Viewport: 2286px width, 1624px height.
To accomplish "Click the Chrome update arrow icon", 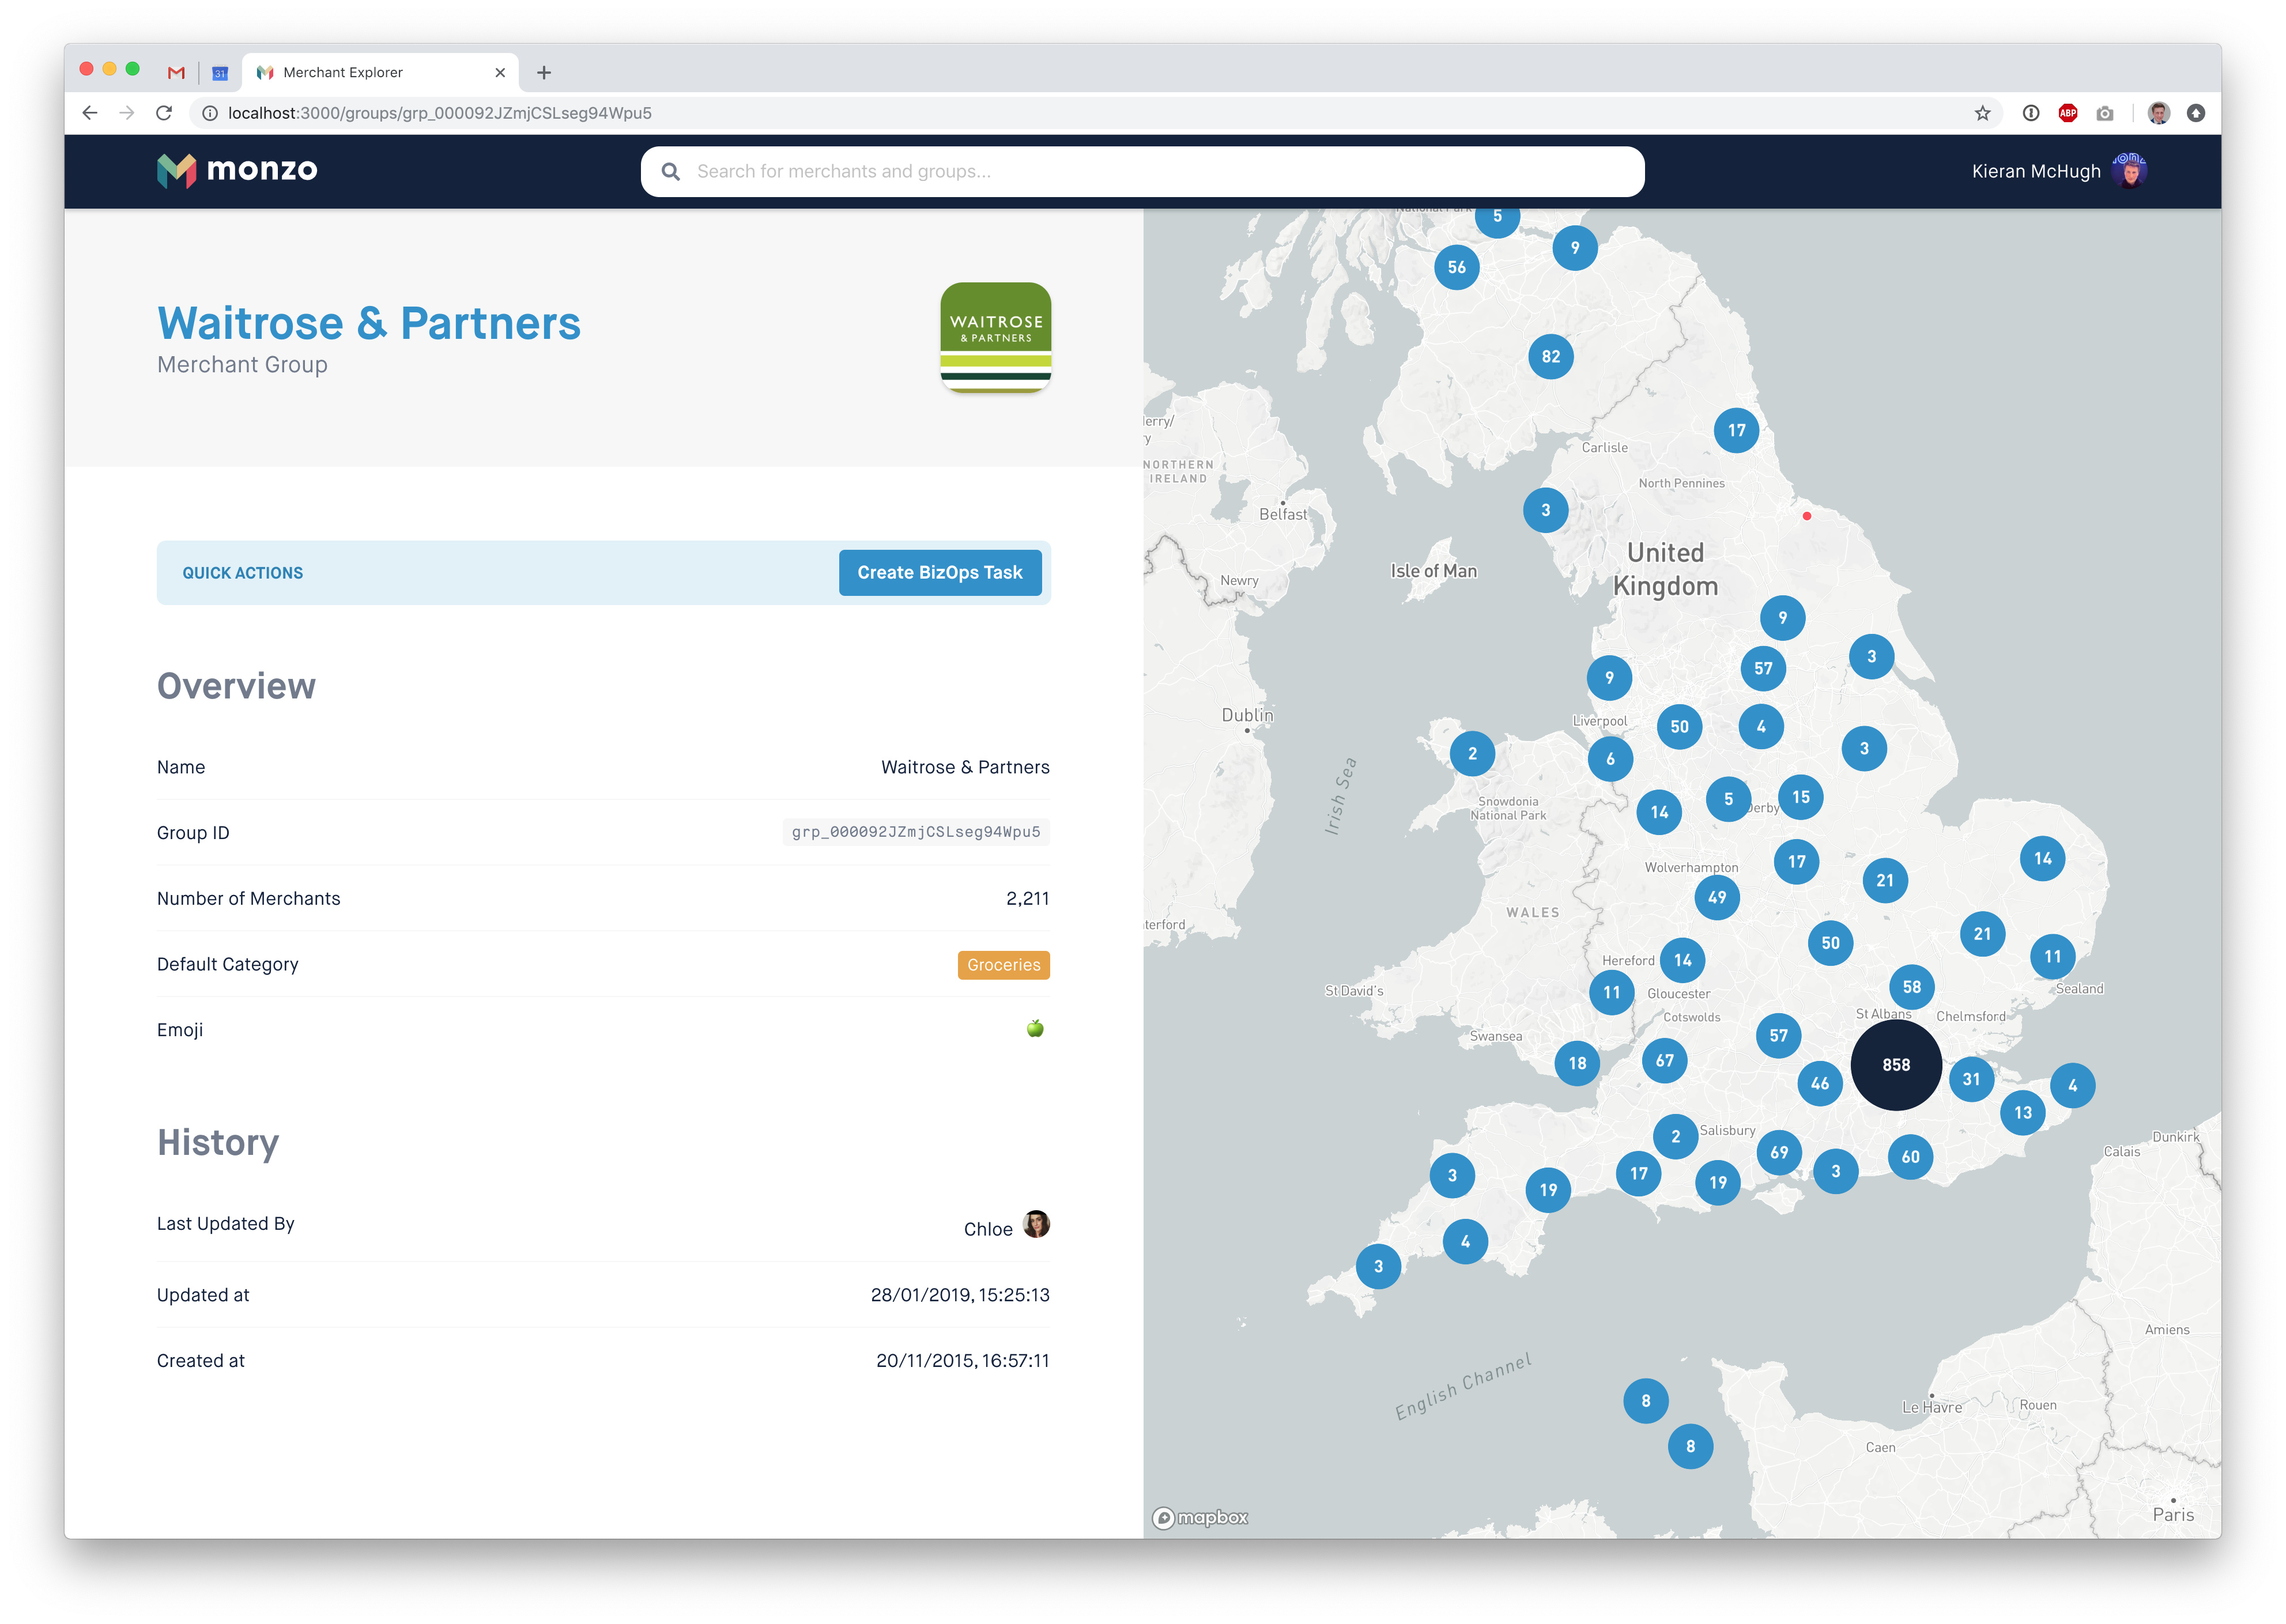I will click(x=2196, y=113).
